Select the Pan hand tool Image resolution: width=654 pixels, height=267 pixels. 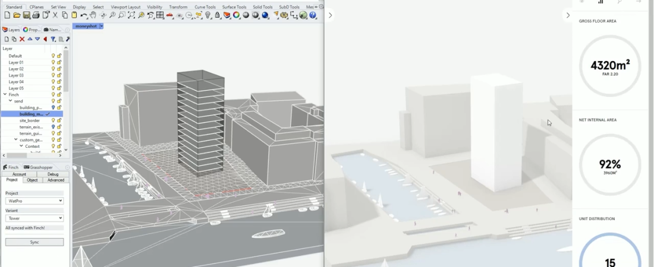93,15
